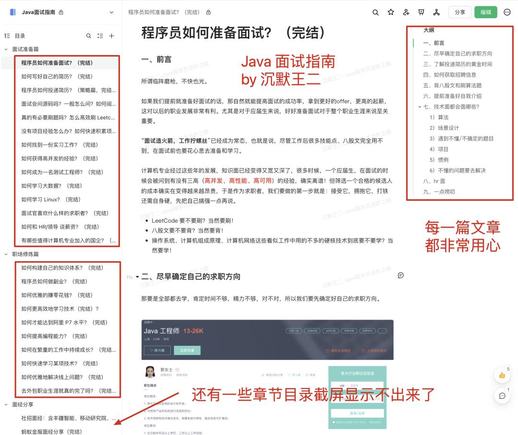Search the 目录 sidebar with magnifier icon

click(x=89, y=36)
